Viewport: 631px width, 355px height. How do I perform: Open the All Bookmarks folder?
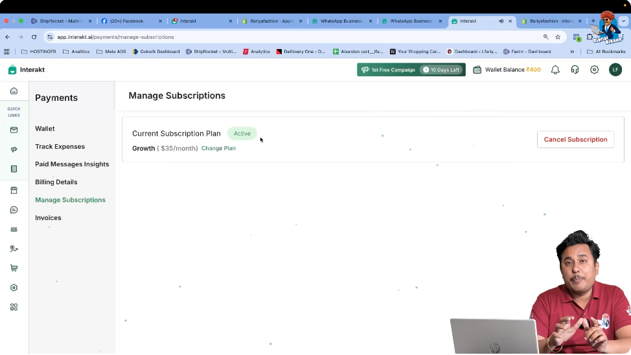coord(606,51)
